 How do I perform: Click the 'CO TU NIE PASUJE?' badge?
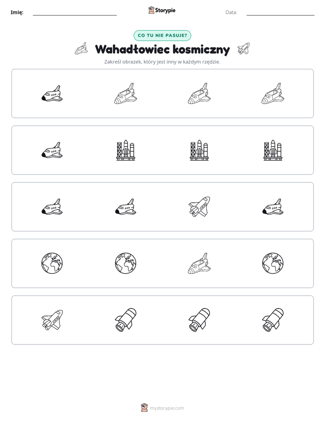tap(162, 36)
